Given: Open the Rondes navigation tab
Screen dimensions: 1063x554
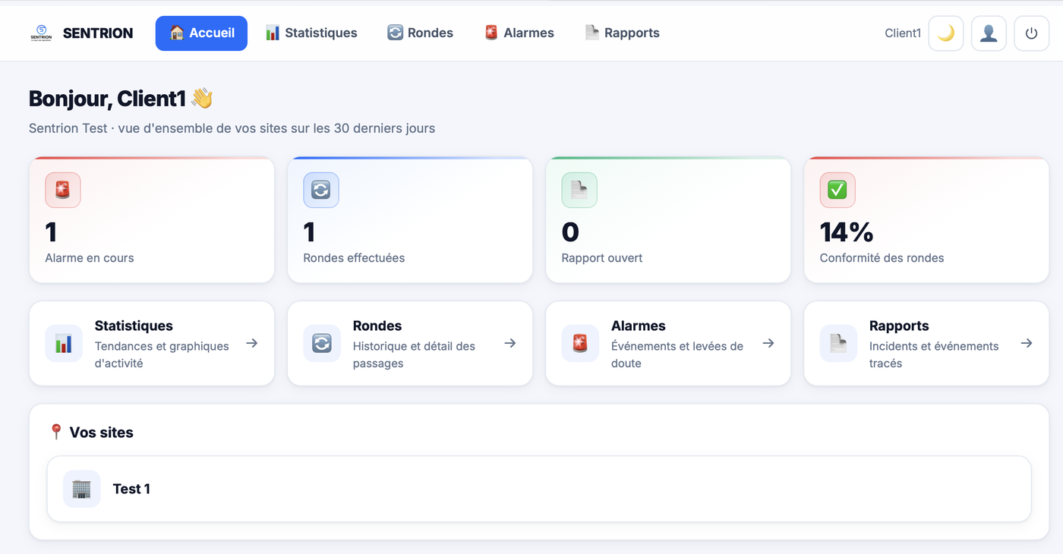Looking at the screenshot, I should pyautogui.click(x=420, y=33).
